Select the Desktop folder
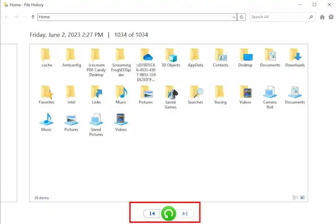Screen dimensions: 336x224 [x=245, y=58]
